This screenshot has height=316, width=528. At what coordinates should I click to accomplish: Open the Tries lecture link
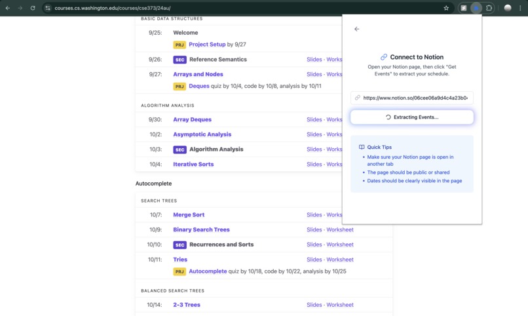point(180,260)
